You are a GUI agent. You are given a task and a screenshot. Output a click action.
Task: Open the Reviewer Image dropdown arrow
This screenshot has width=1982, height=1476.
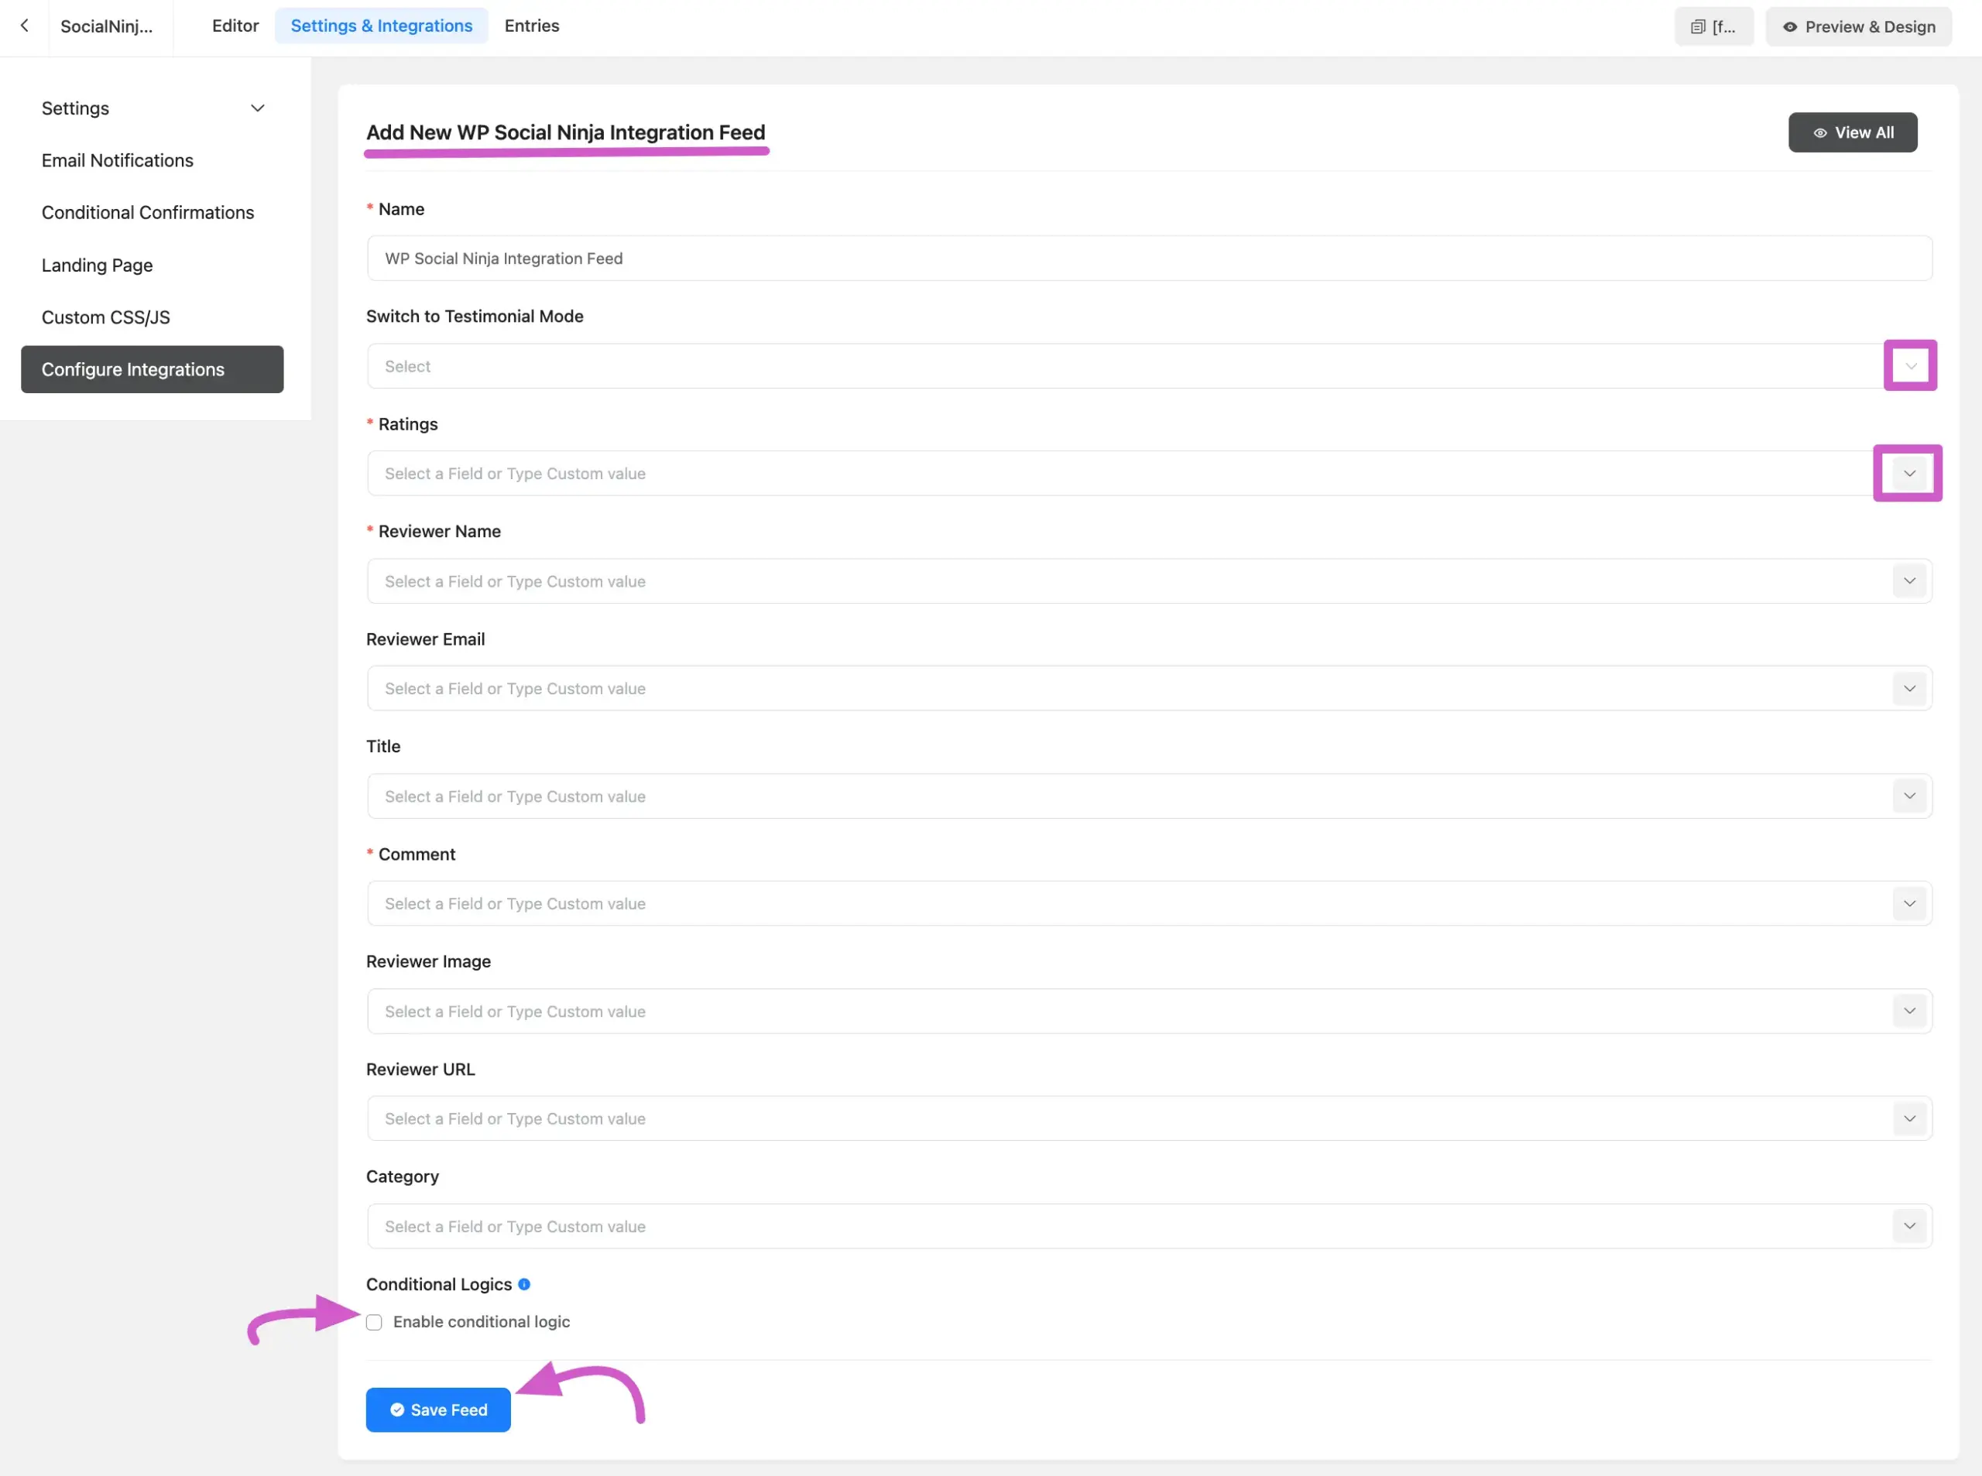[1908, 1012]
